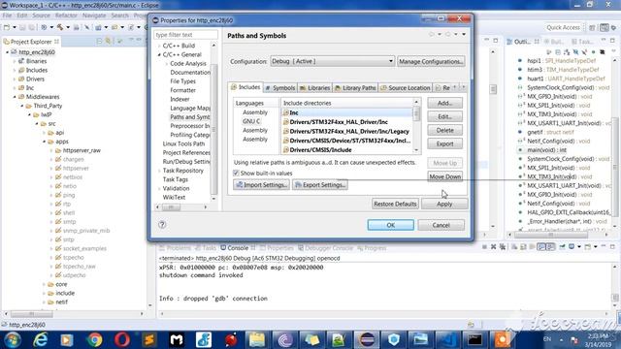Switch to the Console tab
The width and height of the screenshot is (621, 349).
pos(238,248)
